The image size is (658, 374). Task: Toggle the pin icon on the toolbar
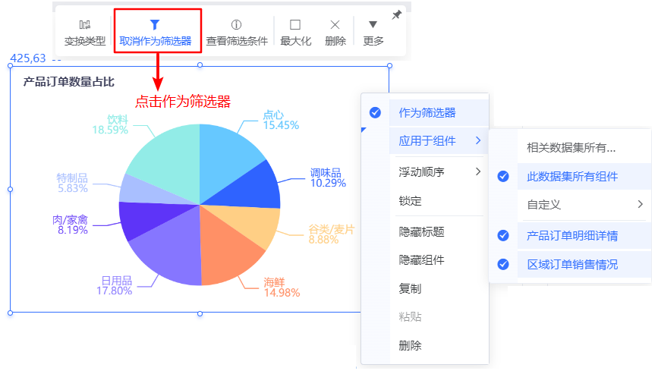click(397, 14)
